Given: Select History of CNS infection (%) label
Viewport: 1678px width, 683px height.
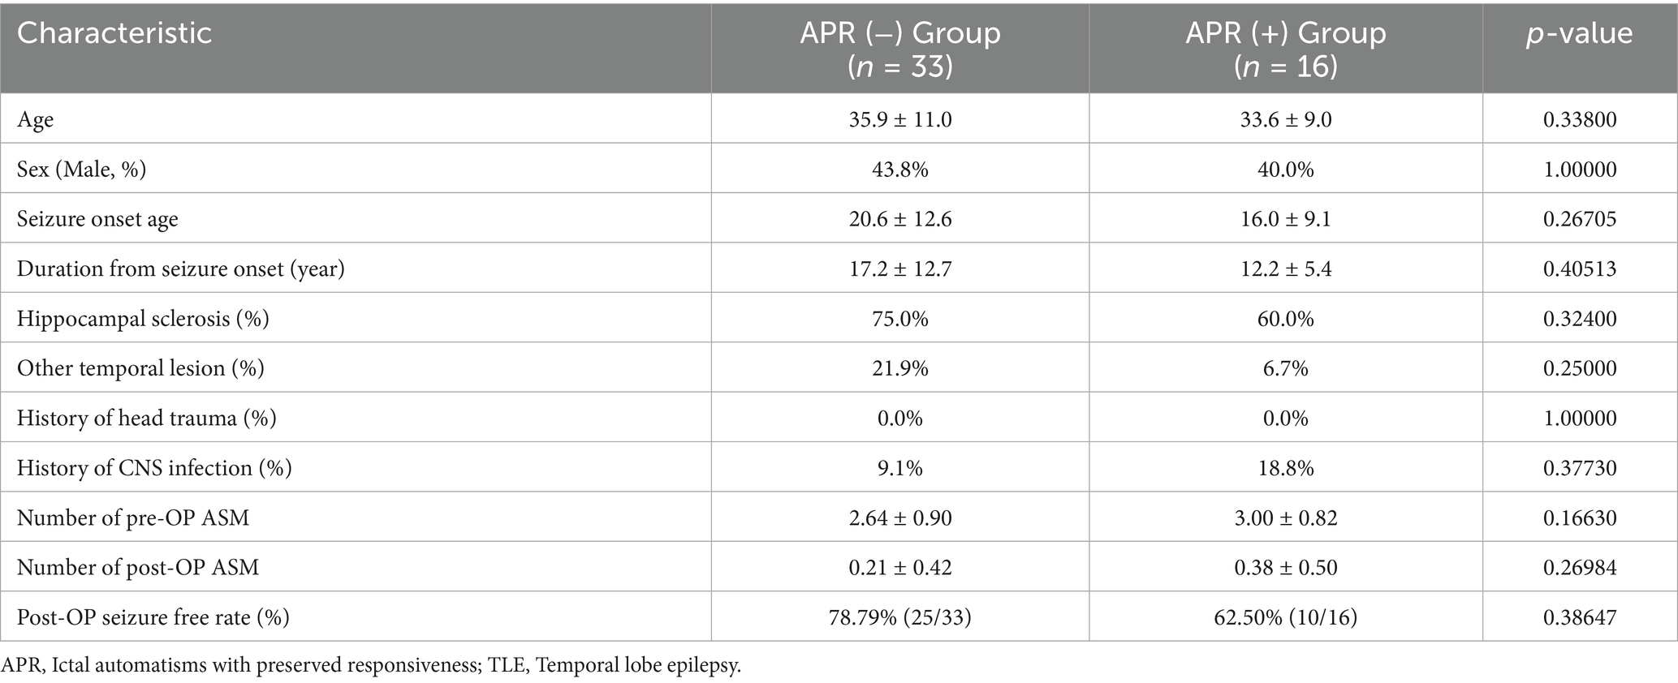Looking at the screenshot, I should click(154, 468).
